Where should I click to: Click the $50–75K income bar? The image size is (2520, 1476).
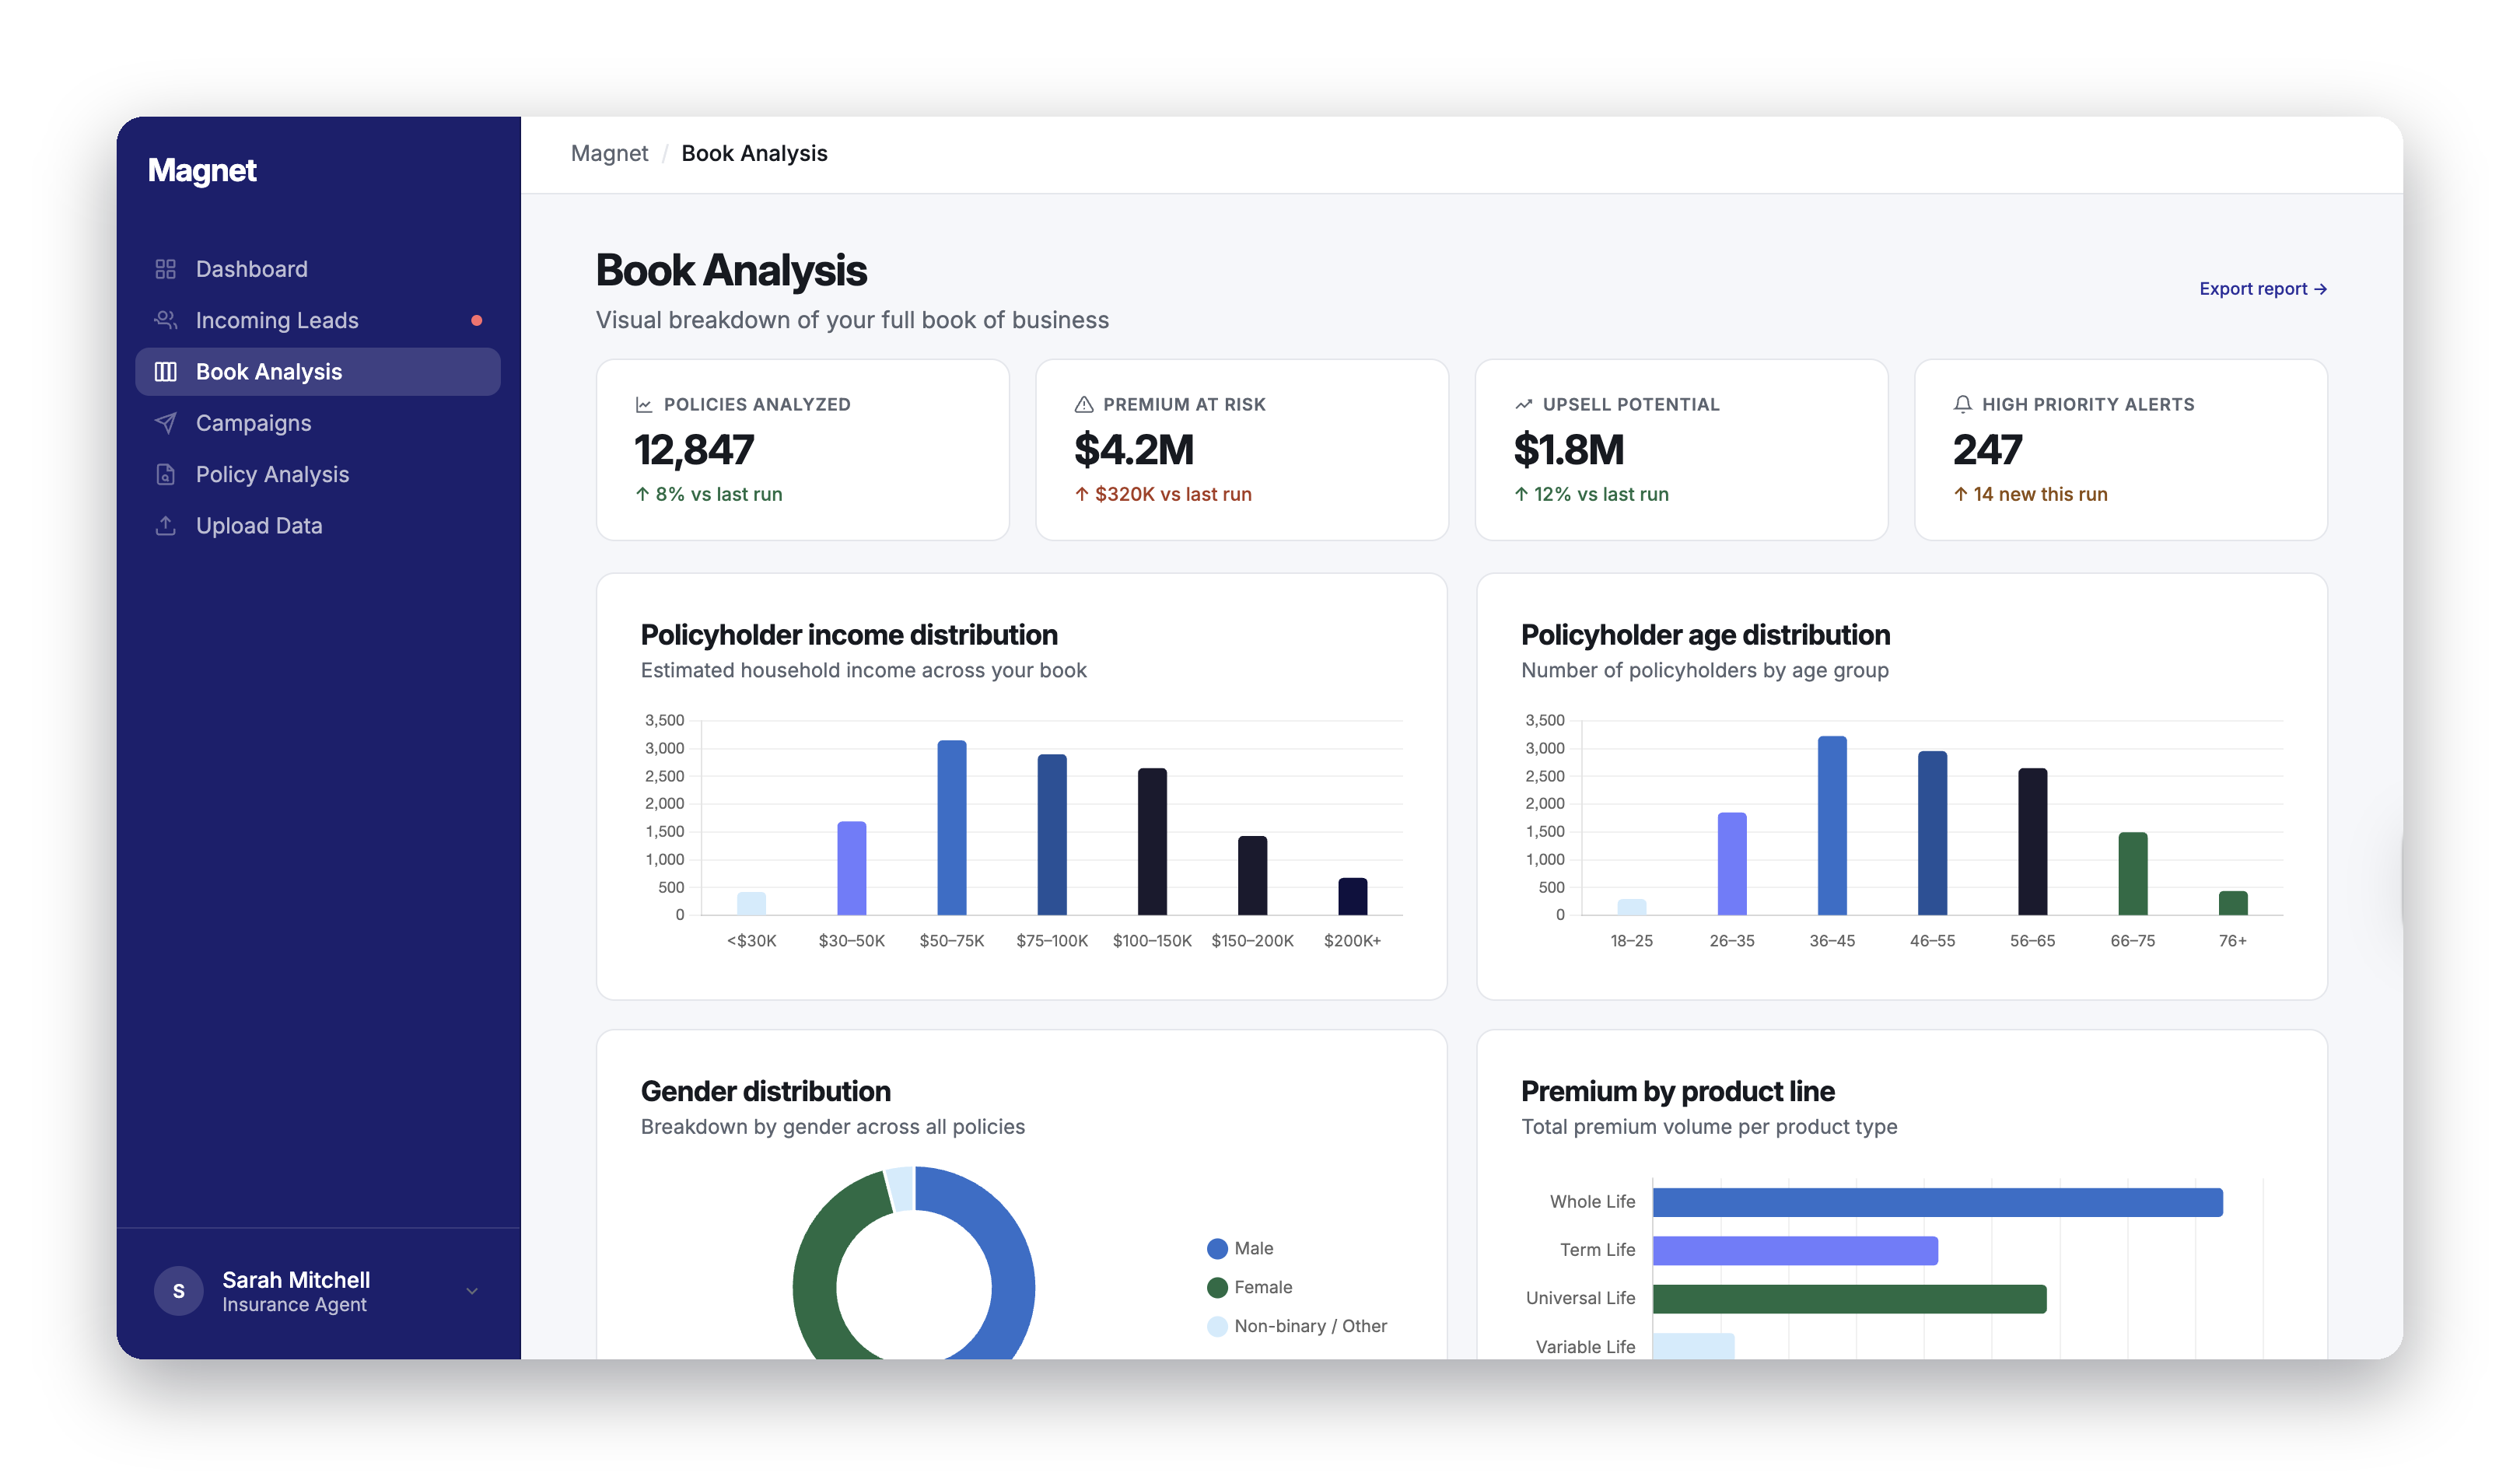click(952, 828)
